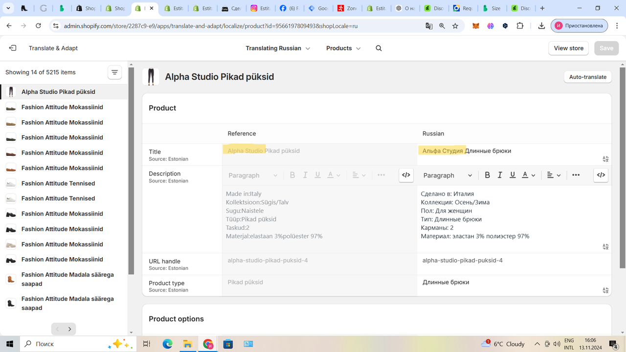626x352 pixels.
Task: Open Translating Russian language dropdown
Action: click(278, 48)
